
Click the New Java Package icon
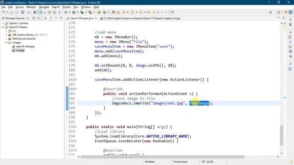[x=99, y=12]
